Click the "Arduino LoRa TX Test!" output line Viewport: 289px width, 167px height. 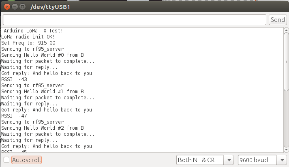click(33, 30)
